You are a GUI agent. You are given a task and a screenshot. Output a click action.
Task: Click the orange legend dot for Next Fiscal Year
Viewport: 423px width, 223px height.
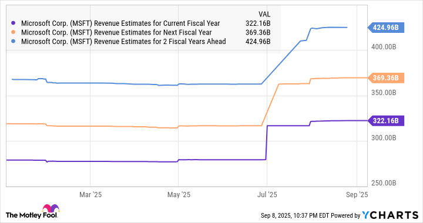13,32
